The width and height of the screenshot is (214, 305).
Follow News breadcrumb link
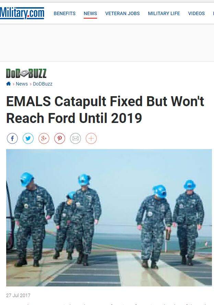(22, 84)
